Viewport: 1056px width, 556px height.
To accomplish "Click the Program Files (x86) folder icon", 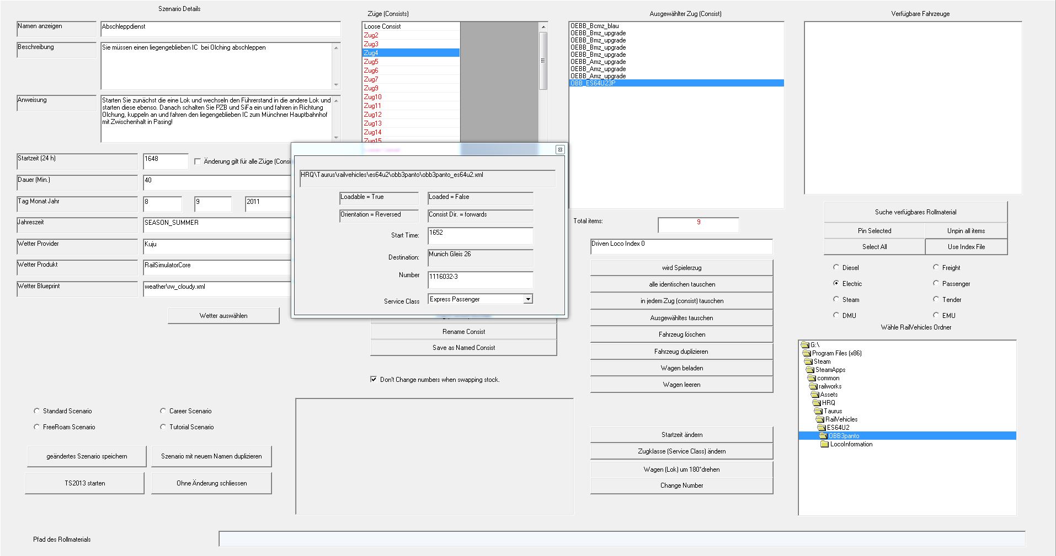I will click(x=807, y=353).
